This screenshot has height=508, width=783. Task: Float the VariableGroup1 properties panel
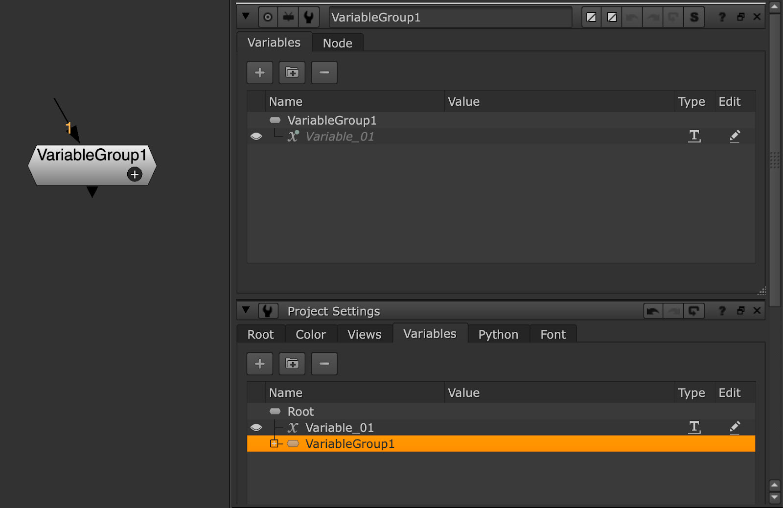click(740, 17)
